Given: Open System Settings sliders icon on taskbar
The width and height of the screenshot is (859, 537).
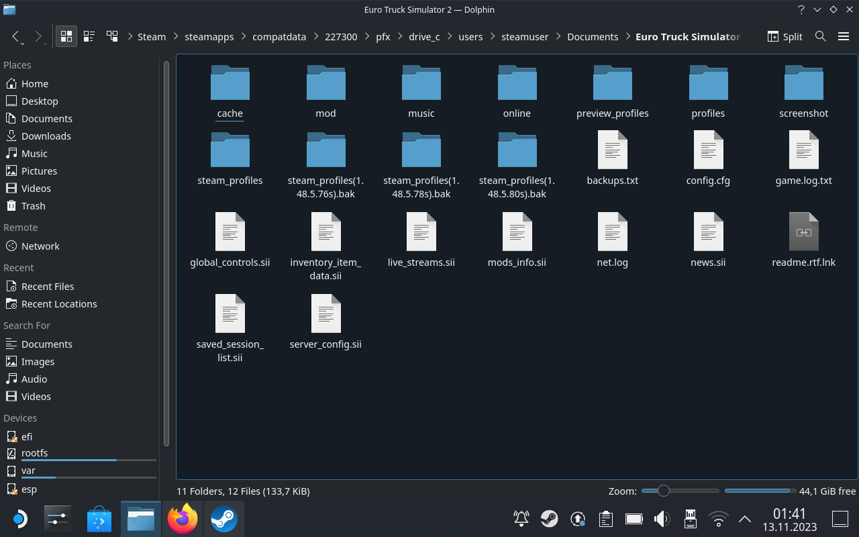Looking at the screenshot, I should click(x=58, y=519).
